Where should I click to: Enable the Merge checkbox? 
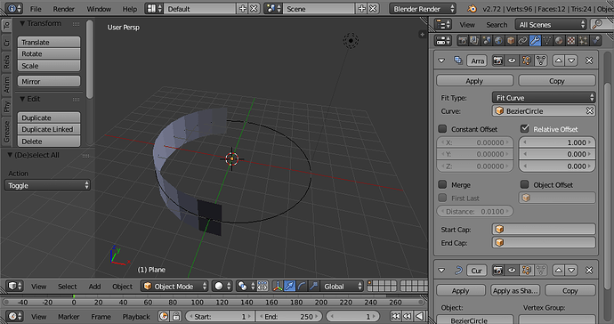click(442, 184)
